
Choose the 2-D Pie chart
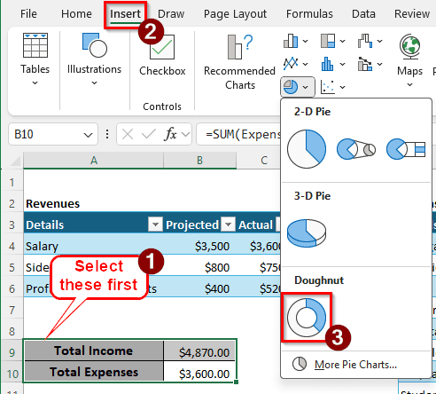pos(307,149)
